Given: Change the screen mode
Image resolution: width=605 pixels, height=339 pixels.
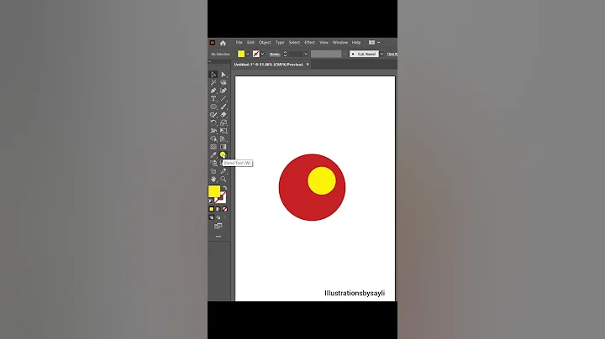Looking at the screenshot, I should tap(218, 226).
